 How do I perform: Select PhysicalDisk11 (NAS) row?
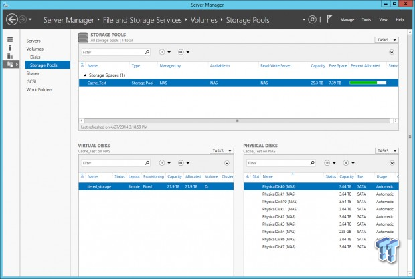point(321,209)
